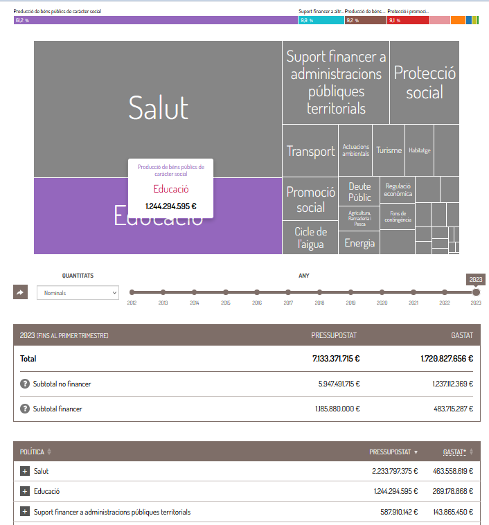This screenshot has width=489, height=525.
Task: Click the Educació policy name in table
Action: 47,491
